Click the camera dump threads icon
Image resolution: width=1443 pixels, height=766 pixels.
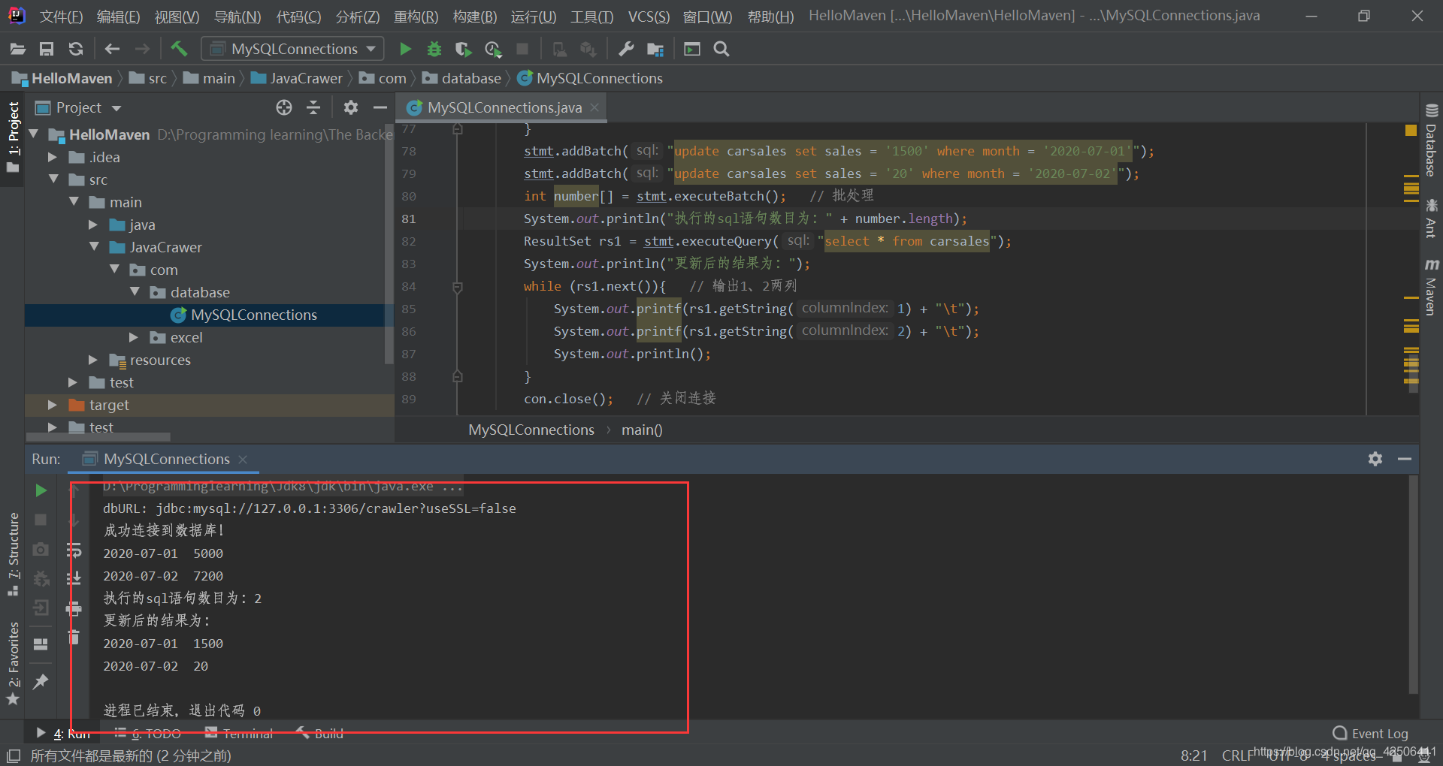[41, 550]
